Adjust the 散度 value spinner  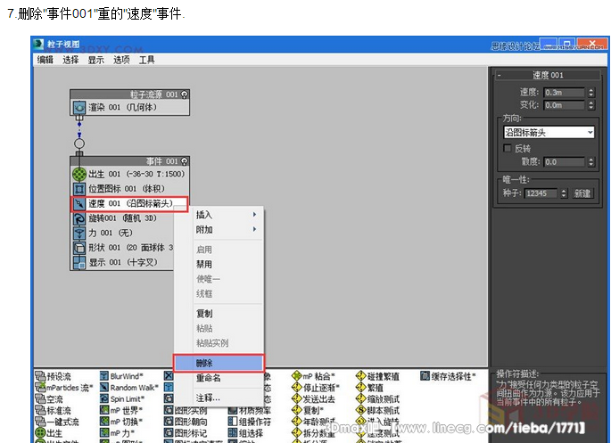591,161
